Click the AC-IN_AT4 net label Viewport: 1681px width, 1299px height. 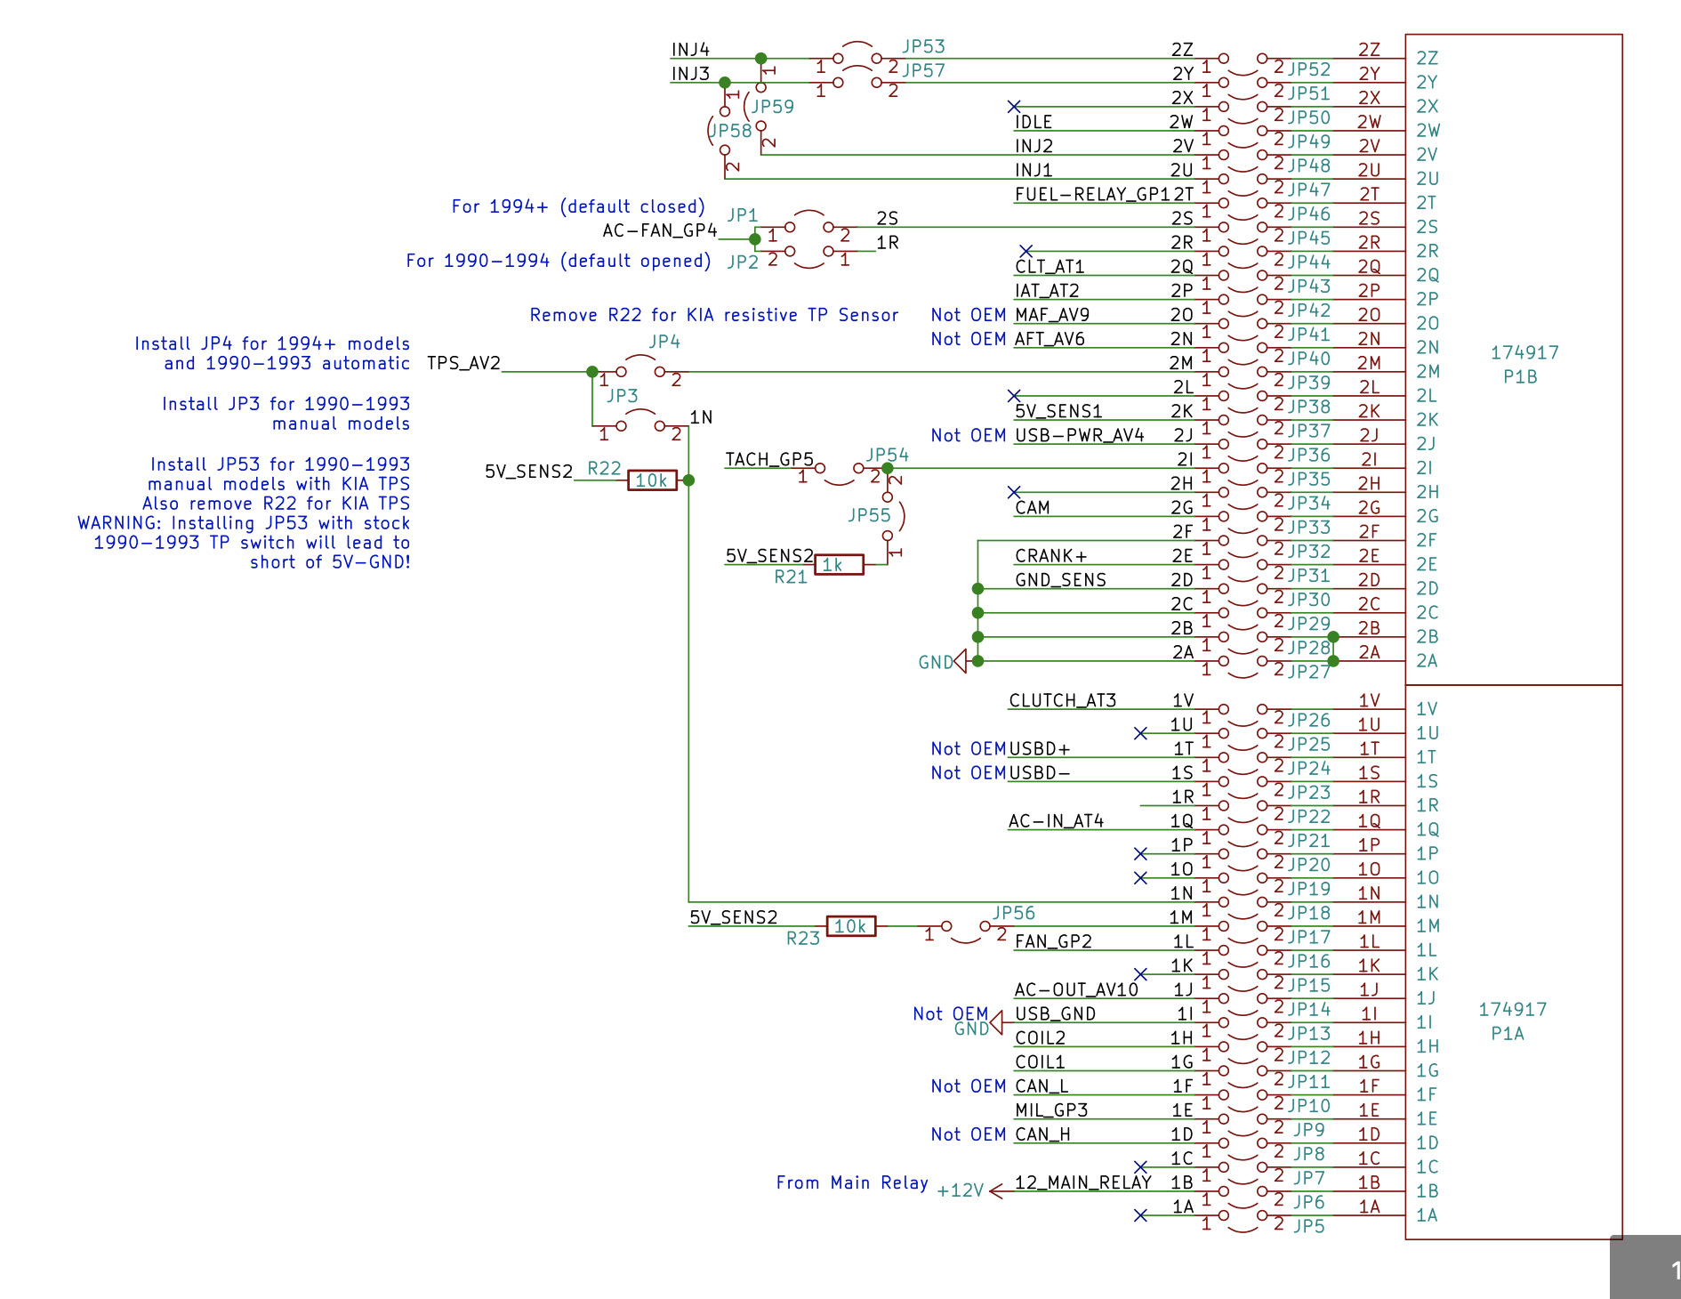point(1056,820)
